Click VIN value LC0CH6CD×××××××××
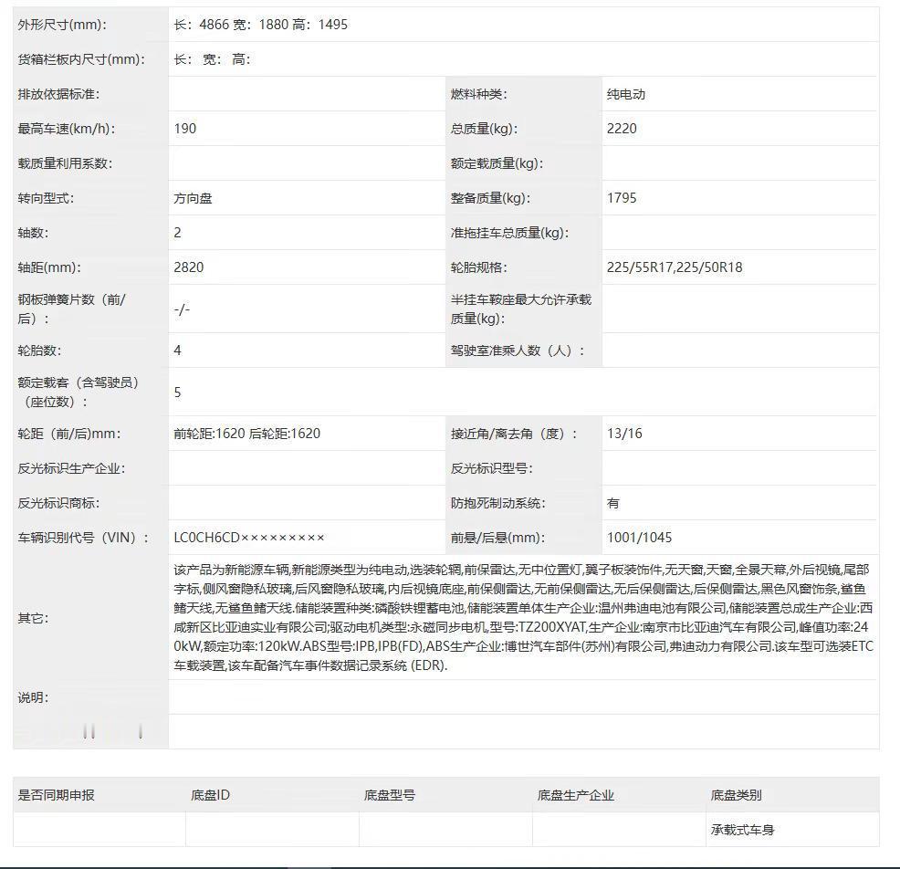 pos(249,538)
